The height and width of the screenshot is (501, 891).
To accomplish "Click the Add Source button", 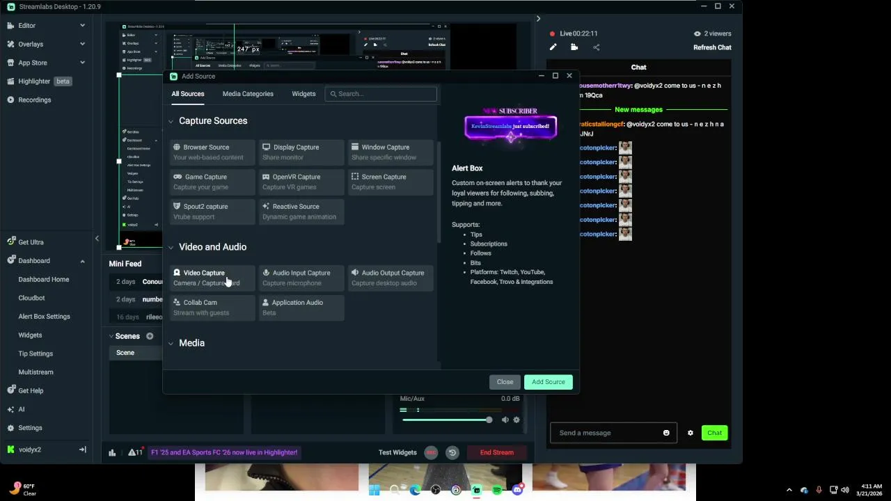I will coord(549,382).
